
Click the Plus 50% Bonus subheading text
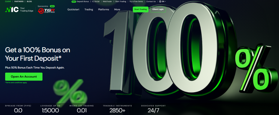coord(35,68)
